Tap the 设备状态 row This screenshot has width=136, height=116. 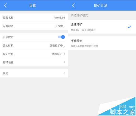tap(34, 26)
